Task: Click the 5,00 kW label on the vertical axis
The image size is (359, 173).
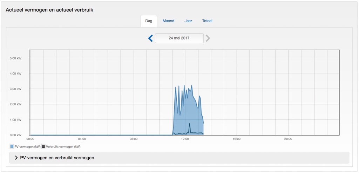Action: [15, 58]
